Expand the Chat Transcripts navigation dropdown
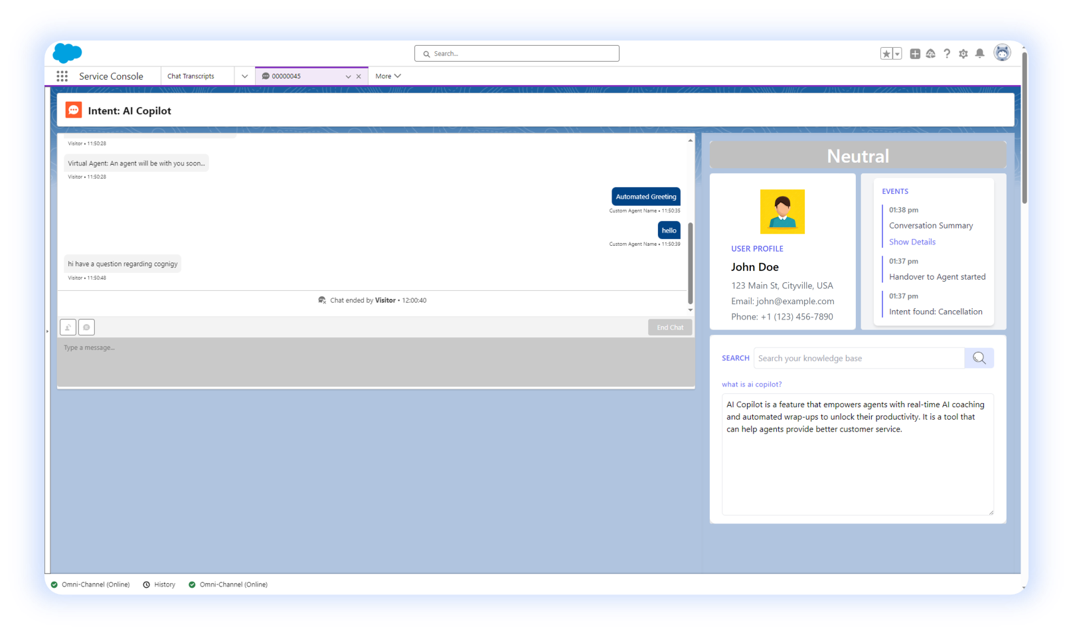Viewport: 1073px width, 635px height. coord(244,76)
